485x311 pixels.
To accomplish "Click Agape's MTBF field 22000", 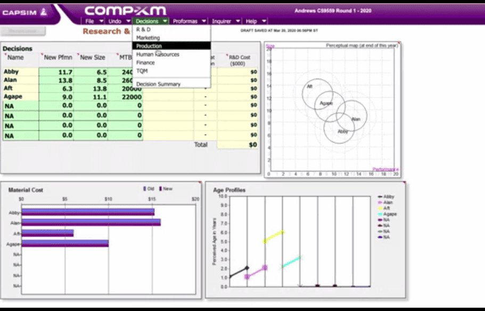I will [125, 97].
